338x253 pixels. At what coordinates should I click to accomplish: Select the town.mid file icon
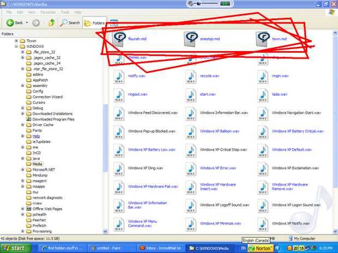(x=263, y=39)
